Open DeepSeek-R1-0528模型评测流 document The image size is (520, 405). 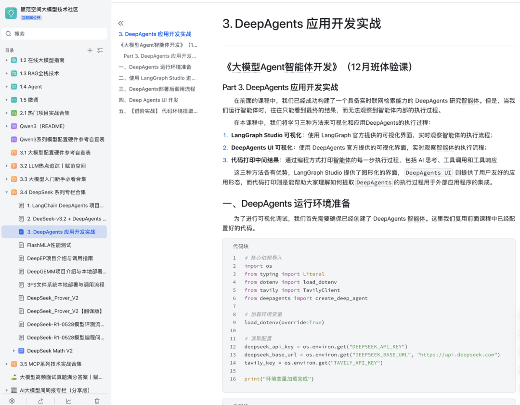pos(65,325)
